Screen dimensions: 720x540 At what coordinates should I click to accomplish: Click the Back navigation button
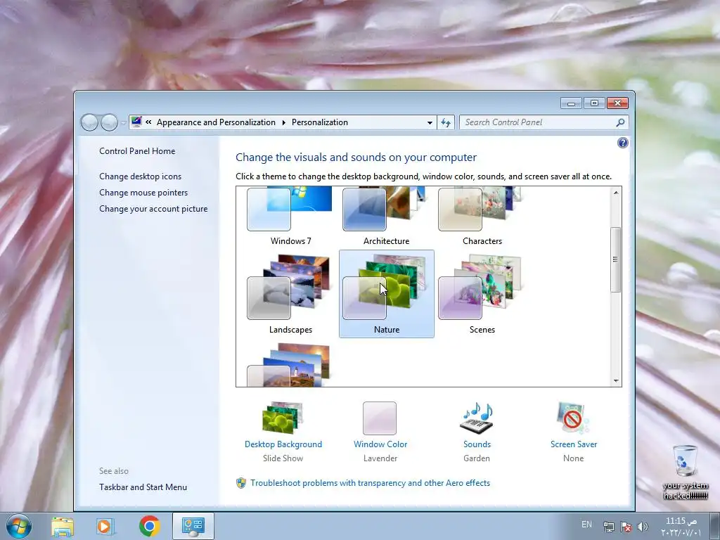point(89,122)
